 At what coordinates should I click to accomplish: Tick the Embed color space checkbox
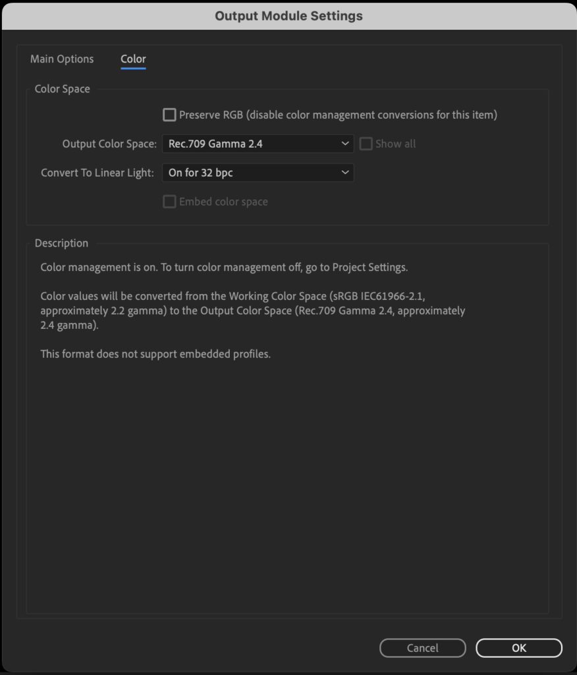pyautogui.click(x=169, y=202)
